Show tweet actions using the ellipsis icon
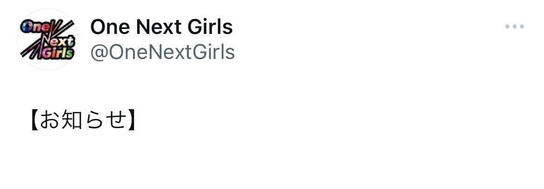This screenshot has height=189, width=544. coord(515,27)
